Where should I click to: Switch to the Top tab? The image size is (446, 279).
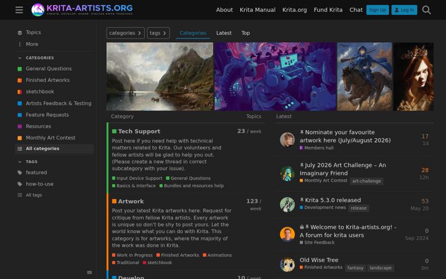[x=245, y=33]
